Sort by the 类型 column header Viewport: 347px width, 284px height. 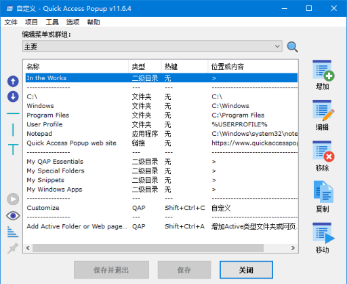click(145, 67)
